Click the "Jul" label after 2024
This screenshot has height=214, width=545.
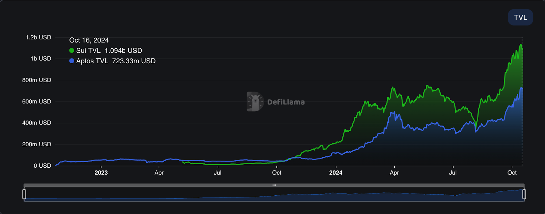[453, 173]
